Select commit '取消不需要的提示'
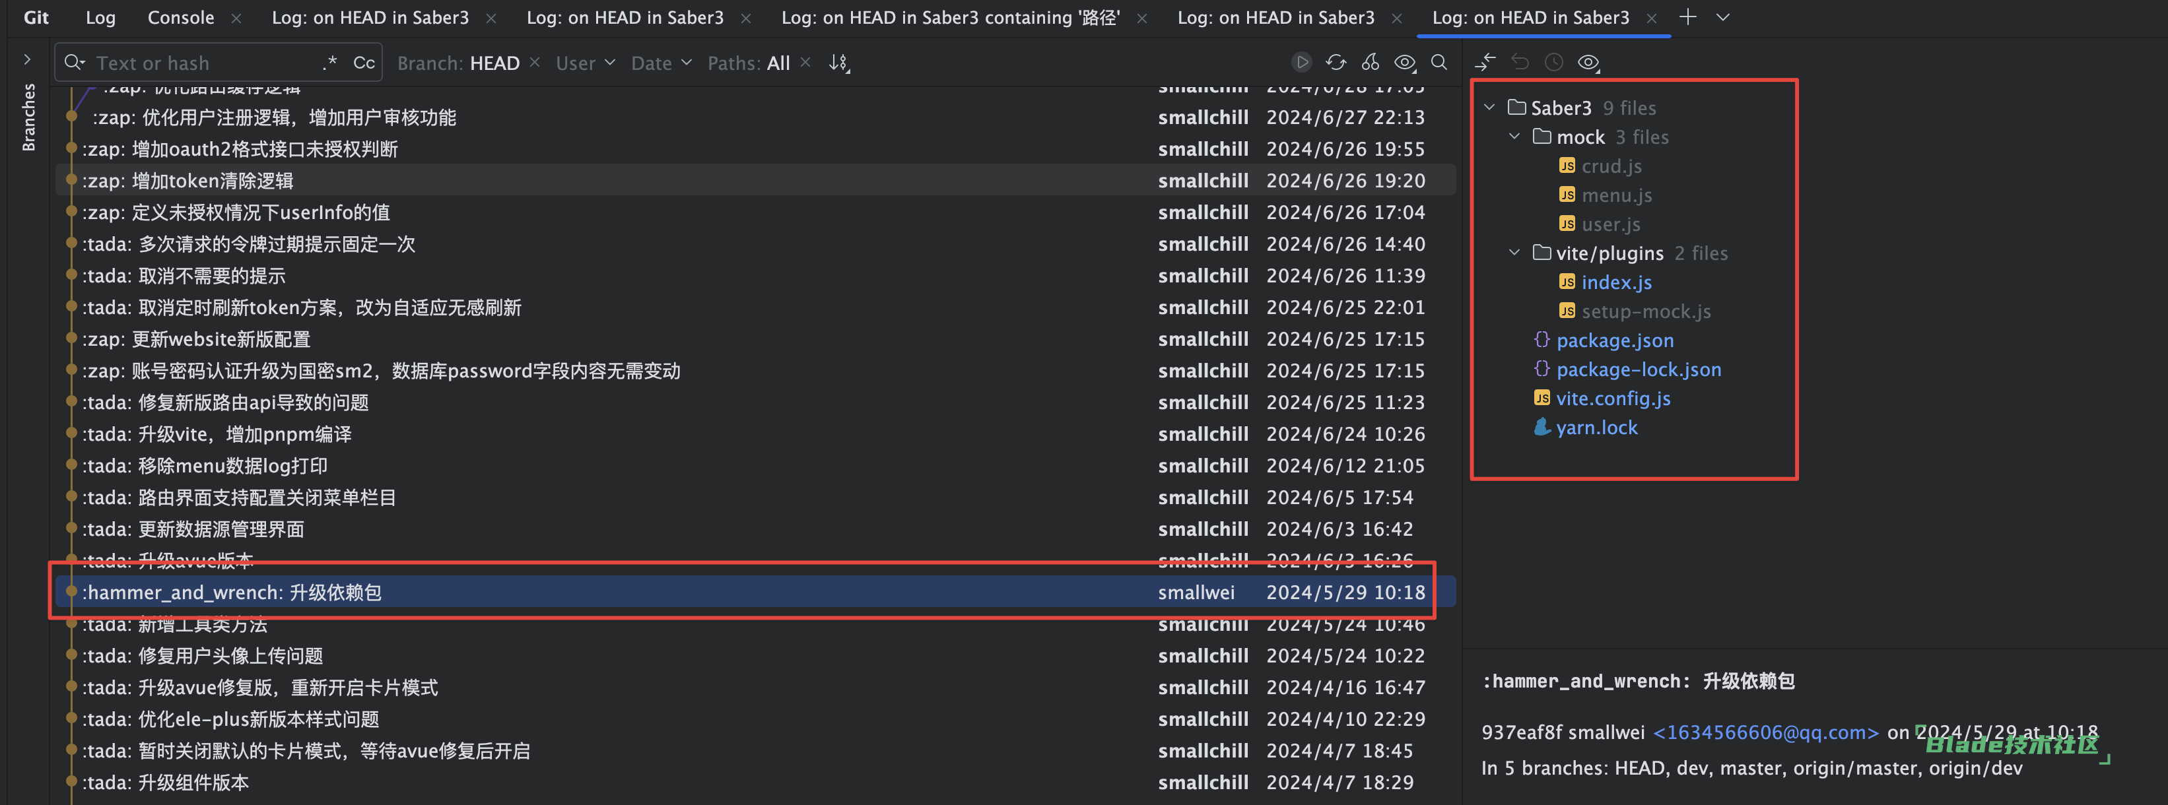The width and height of the screenshot is (2168, 805). click(756, 275)
